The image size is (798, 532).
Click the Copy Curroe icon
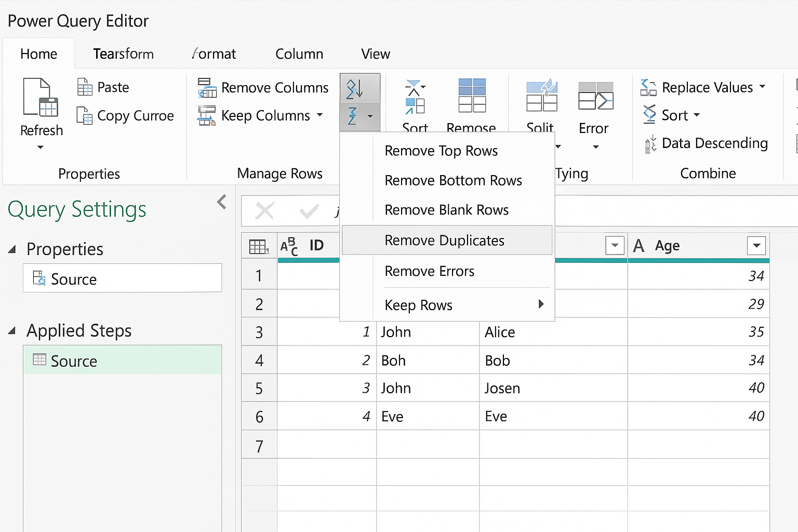coord(85,115)
